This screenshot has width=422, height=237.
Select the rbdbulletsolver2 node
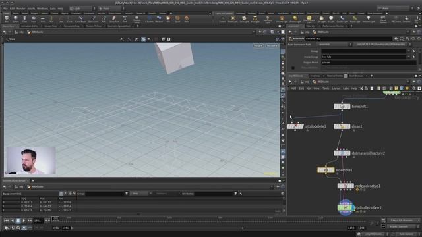tap(346, 208)
